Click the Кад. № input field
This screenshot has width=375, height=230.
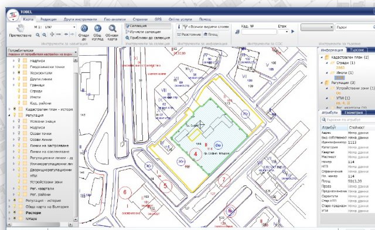pyautogui.click(x=259, y=32)
